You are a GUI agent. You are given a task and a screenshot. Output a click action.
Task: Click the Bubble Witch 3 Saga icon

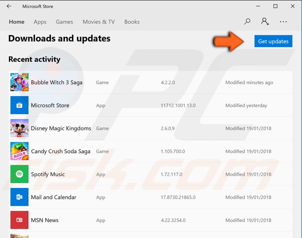point(19,82)
